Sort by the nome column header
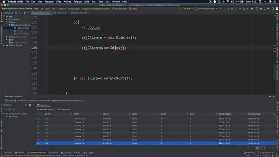The height and width of the screenshot is (157, 279). pyautogui.click(x=77, y=114)
